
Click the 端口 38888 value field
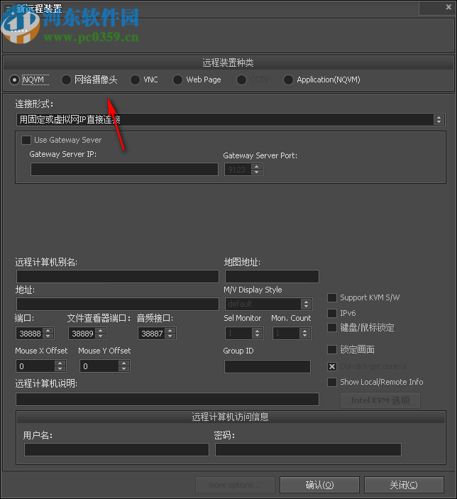pyautogui.click(x=31, y=334)
